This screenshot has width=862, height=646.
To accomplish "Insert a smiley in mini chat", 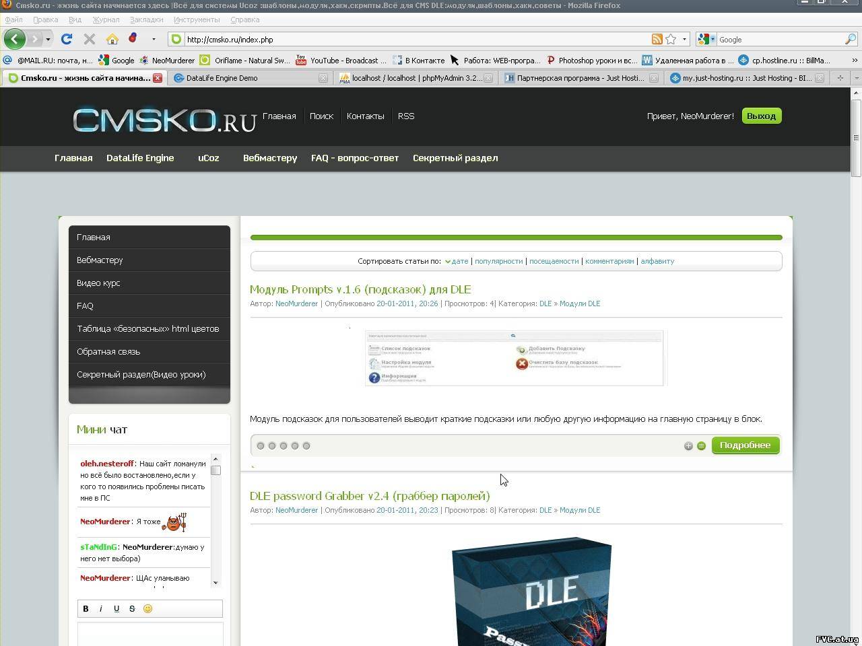I will pyautogui.click(x=147, y=608).
